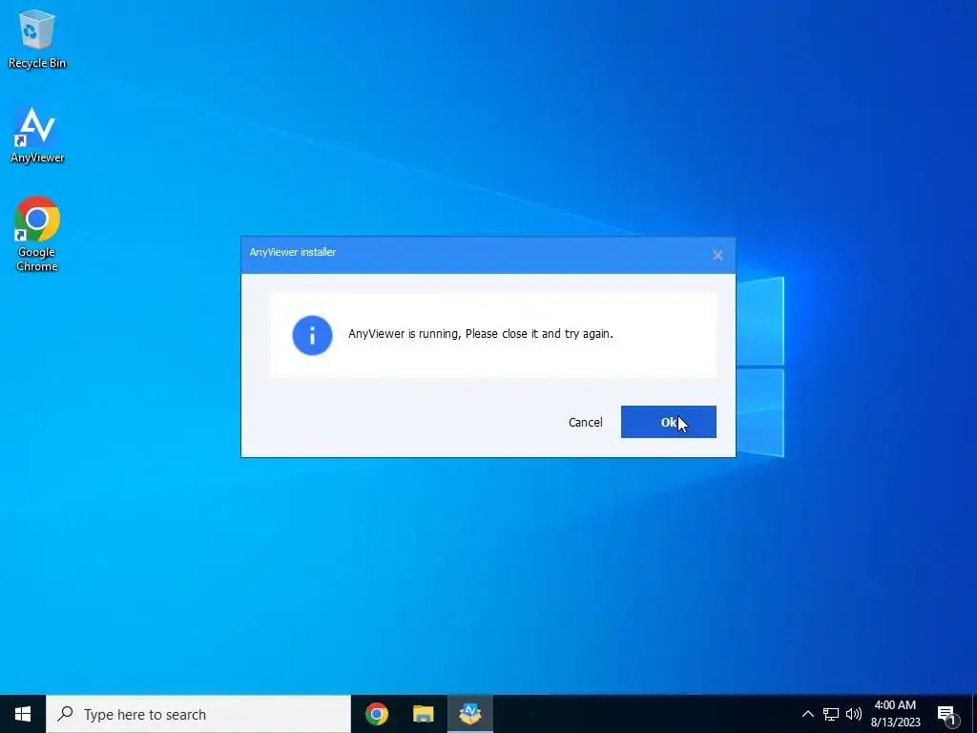Open the volume control tray icon
Screen dimensions: 977x733
(854, 714)
